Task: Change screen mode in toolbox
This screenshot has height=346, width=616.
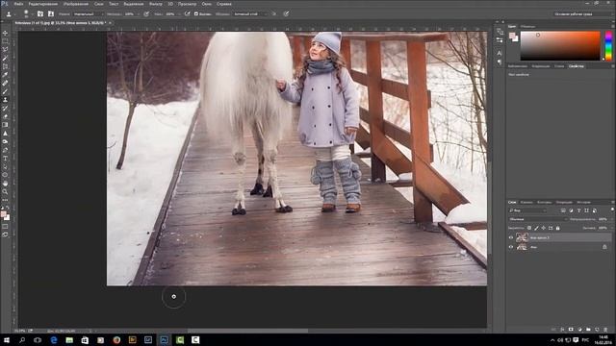Action: pos(5,235)
